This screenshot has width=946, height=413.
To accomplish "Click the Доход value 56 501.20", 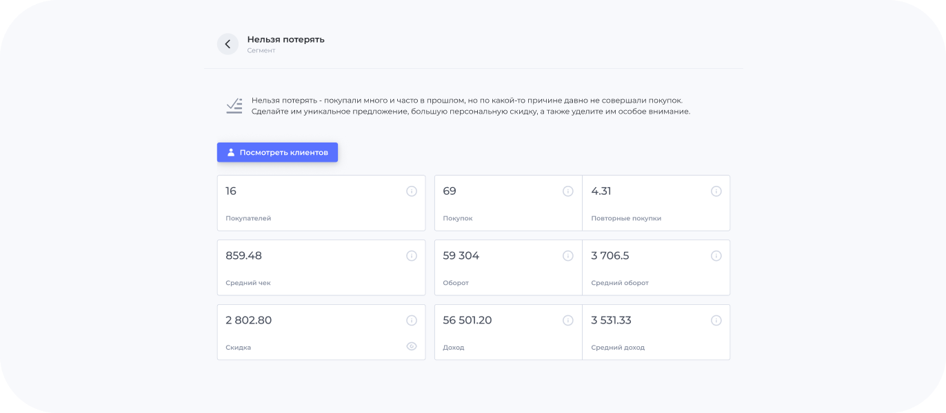I will coord(467,321).
